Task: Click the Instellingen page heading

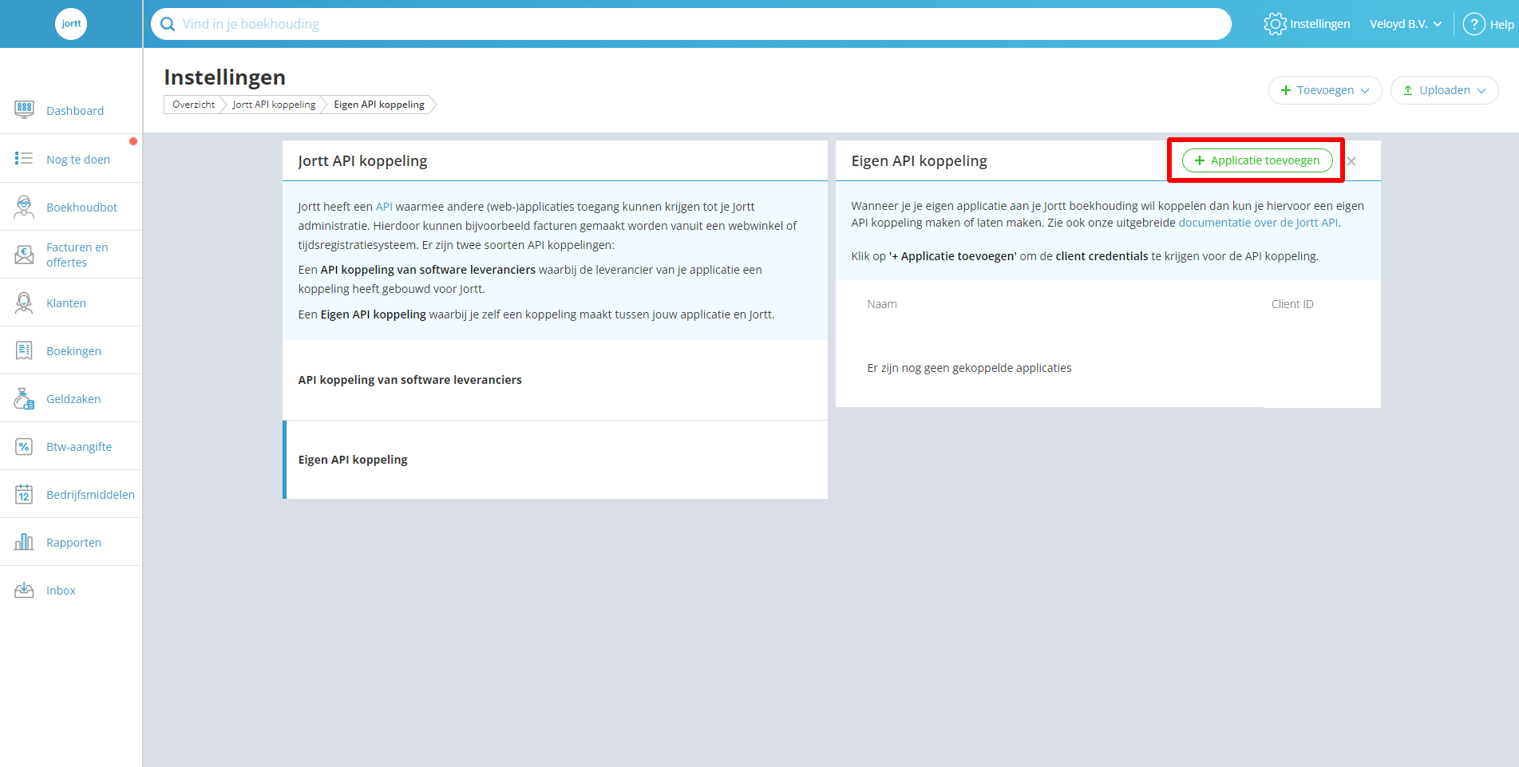Action: 224,77
